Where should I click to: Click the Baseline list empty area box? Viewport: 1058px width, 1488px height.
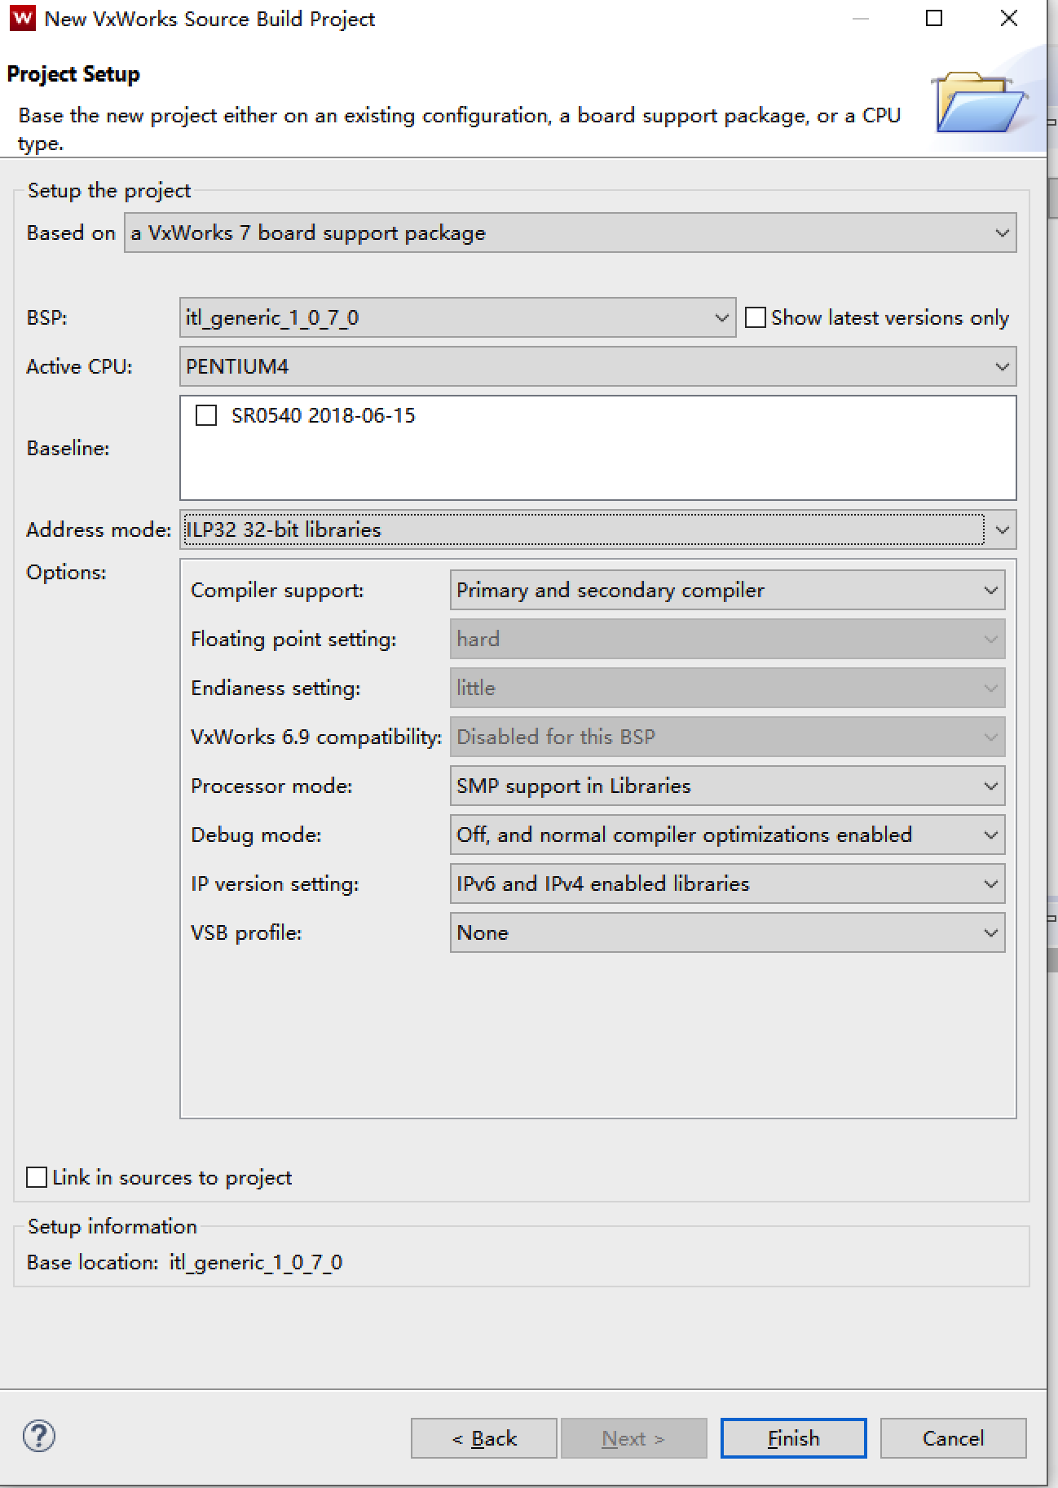pos(597,448)
